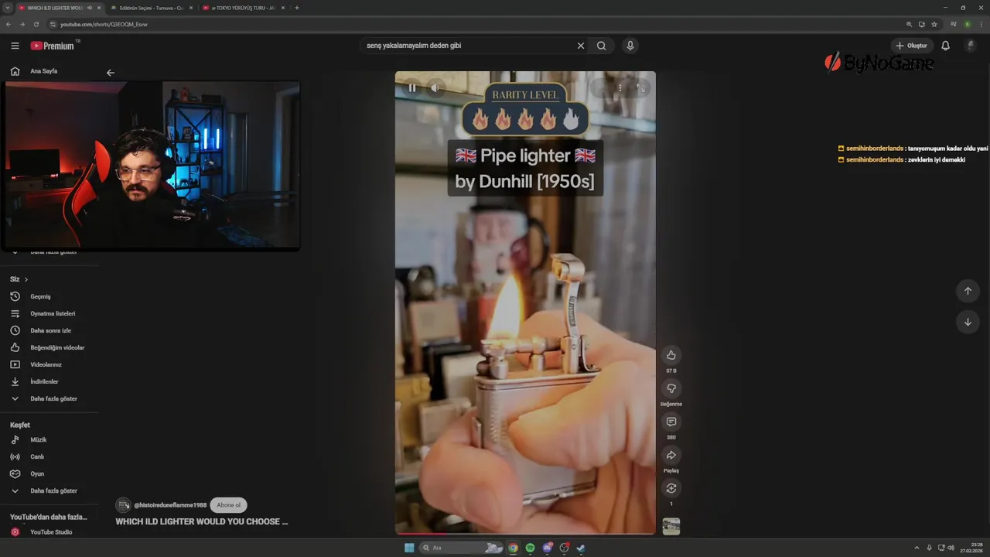The height and width of the screenshot is (557, 990).
Task: Click the Oluştur create button
Action: (x=911, y=46)
